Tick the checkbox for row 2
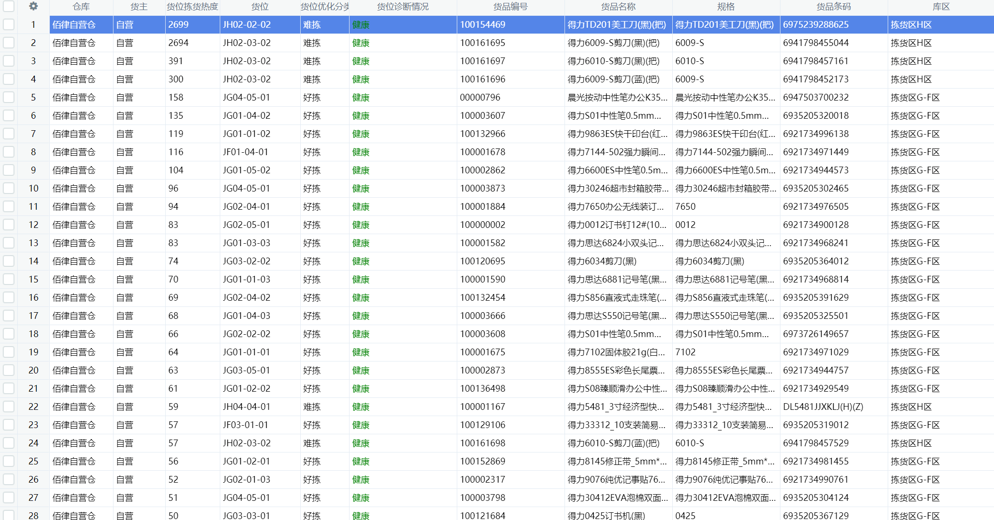The height and width of the screenshot is (520, 994). coord(9,43)
